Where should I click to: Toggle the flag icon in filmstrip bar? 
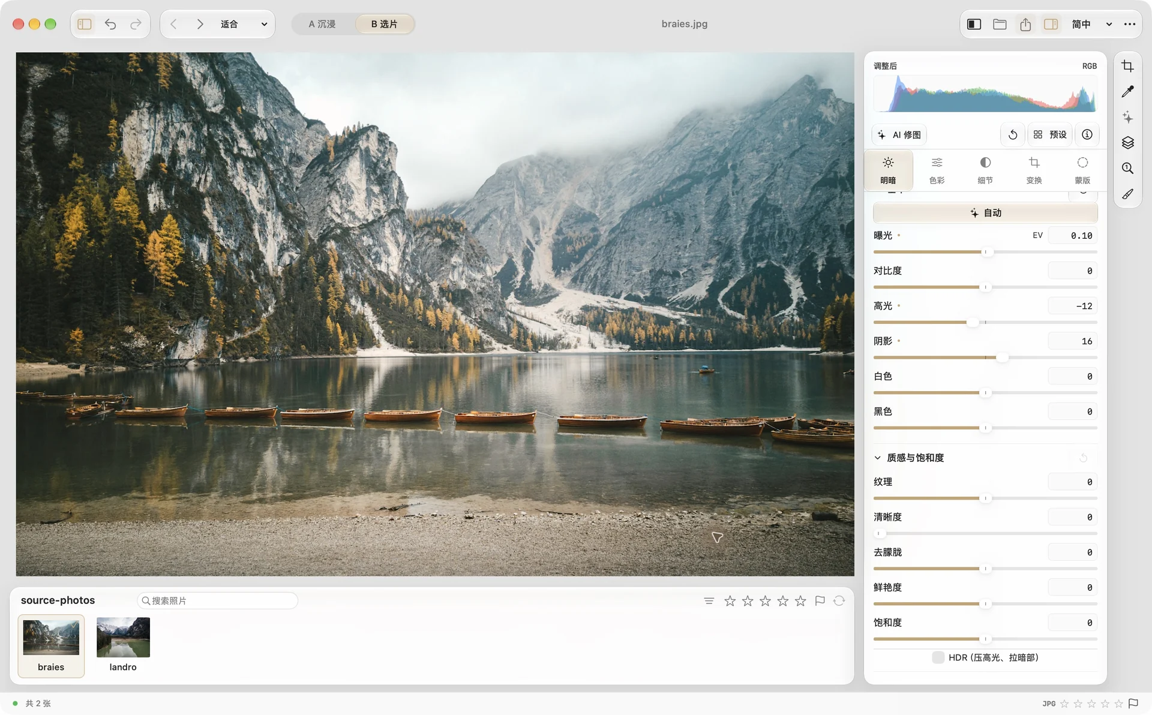point(820,600)
